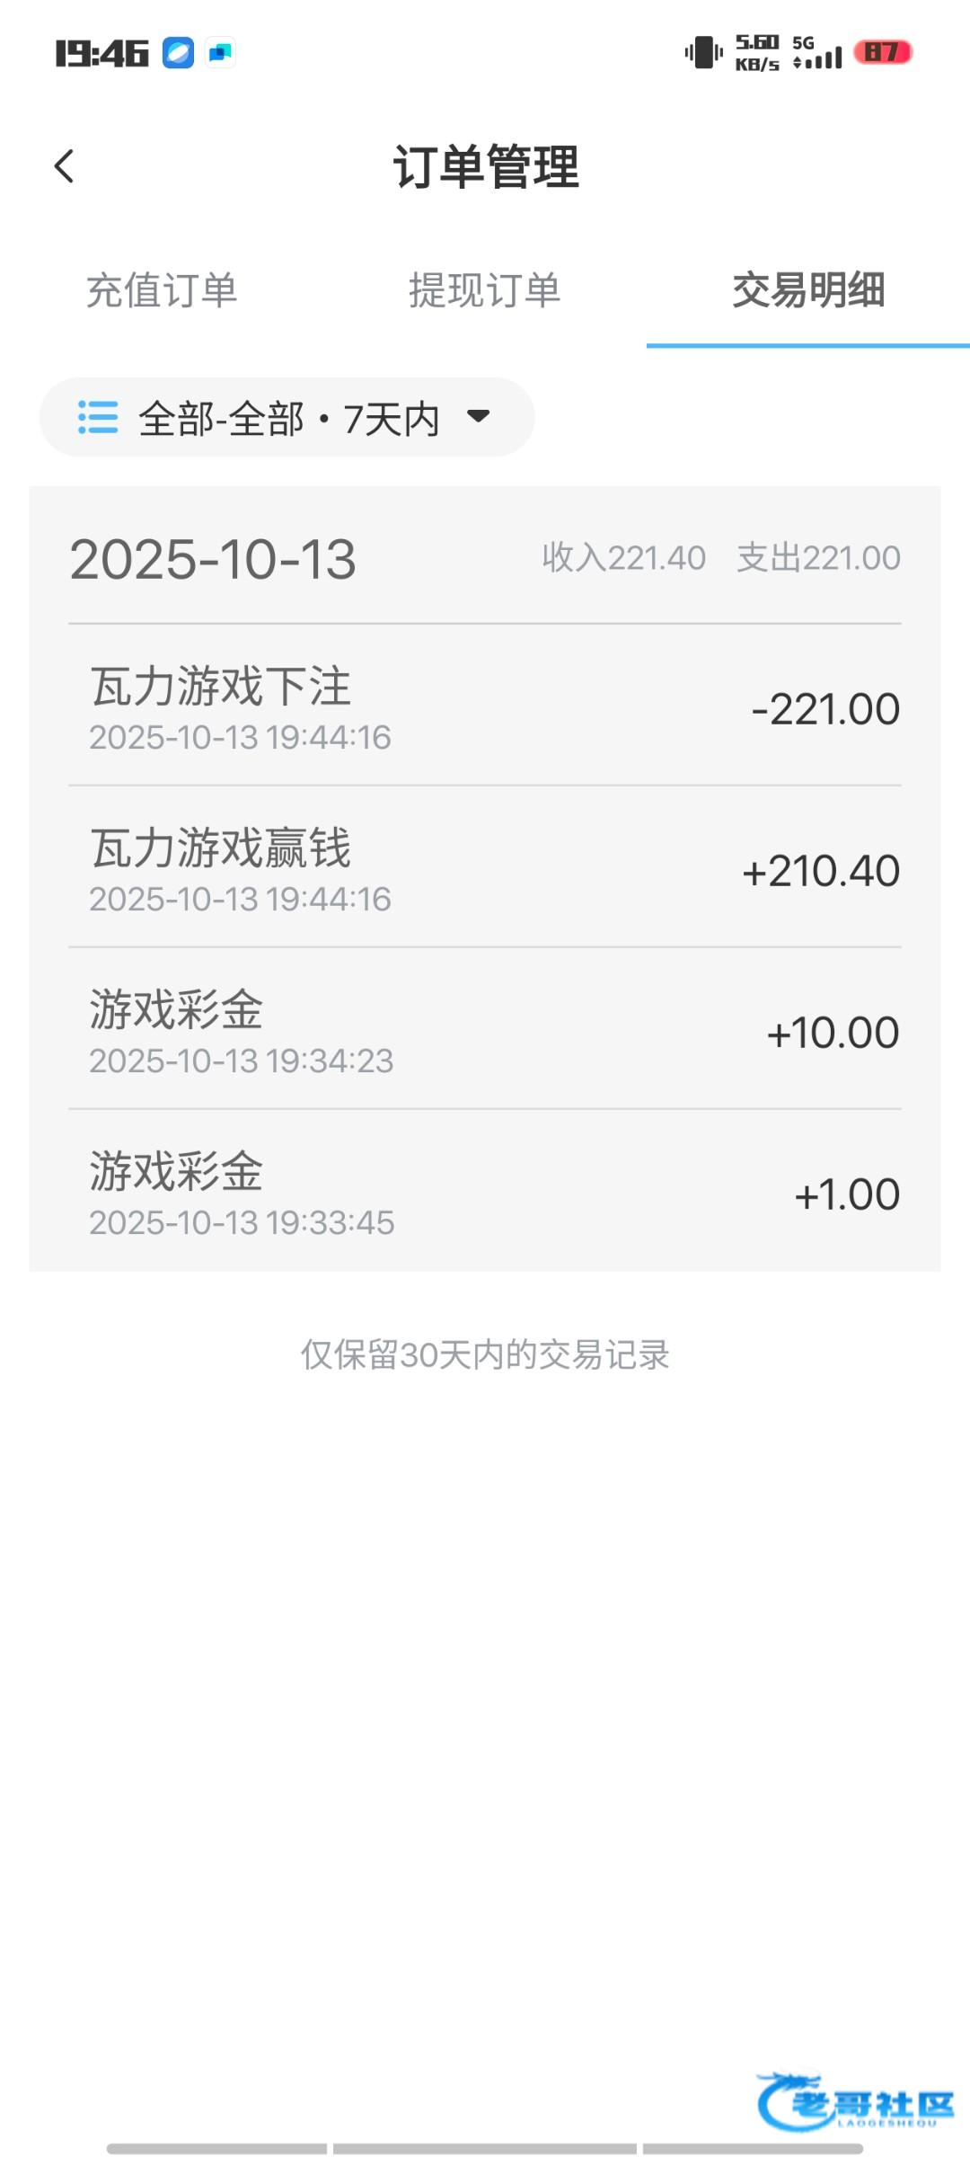This screenshot has width=970, height=2157.
Task: Open the 全部-全部・7天内 filter selector
Action: [287, 418]
